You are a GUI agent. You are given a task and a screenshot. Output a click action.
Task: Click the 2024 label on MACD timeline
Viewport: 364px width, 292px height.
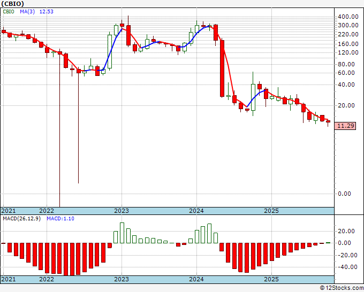point(196,279)
